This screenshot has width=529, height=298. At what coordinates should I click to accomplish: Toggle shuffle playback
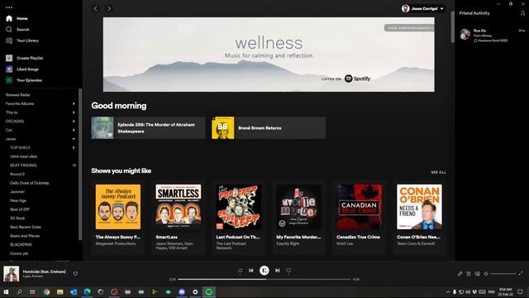click(x=240, y=271)
